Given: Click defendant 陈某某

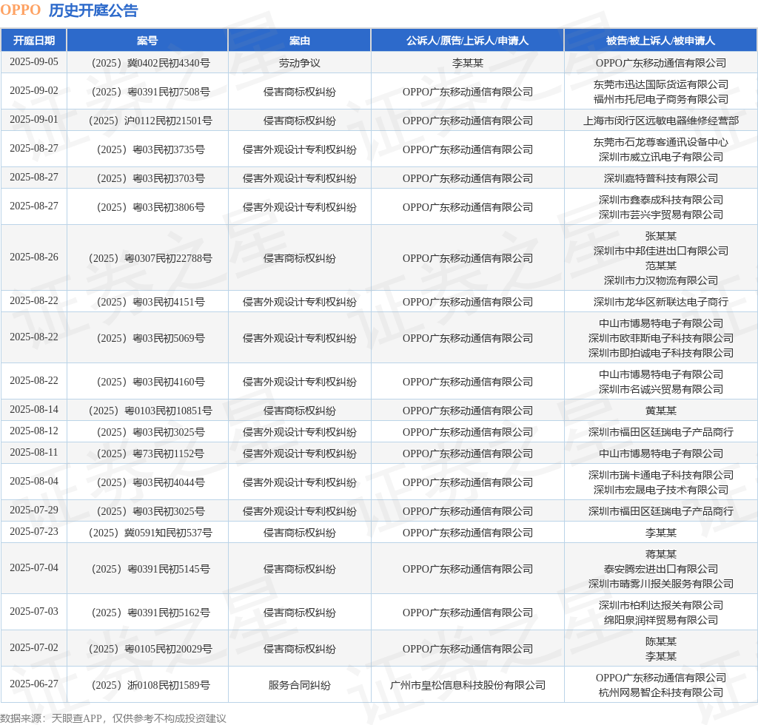Looking at the screenshot, I should [661, 641].
